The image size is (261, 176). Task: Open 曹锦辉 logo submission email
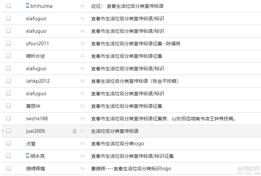(131, 169)
